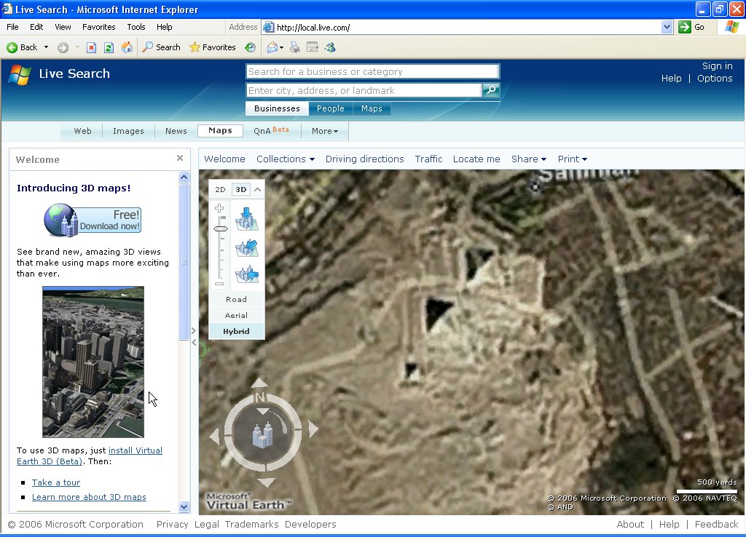Focus the city, address, or landmark field

click(x=364, y=90)
